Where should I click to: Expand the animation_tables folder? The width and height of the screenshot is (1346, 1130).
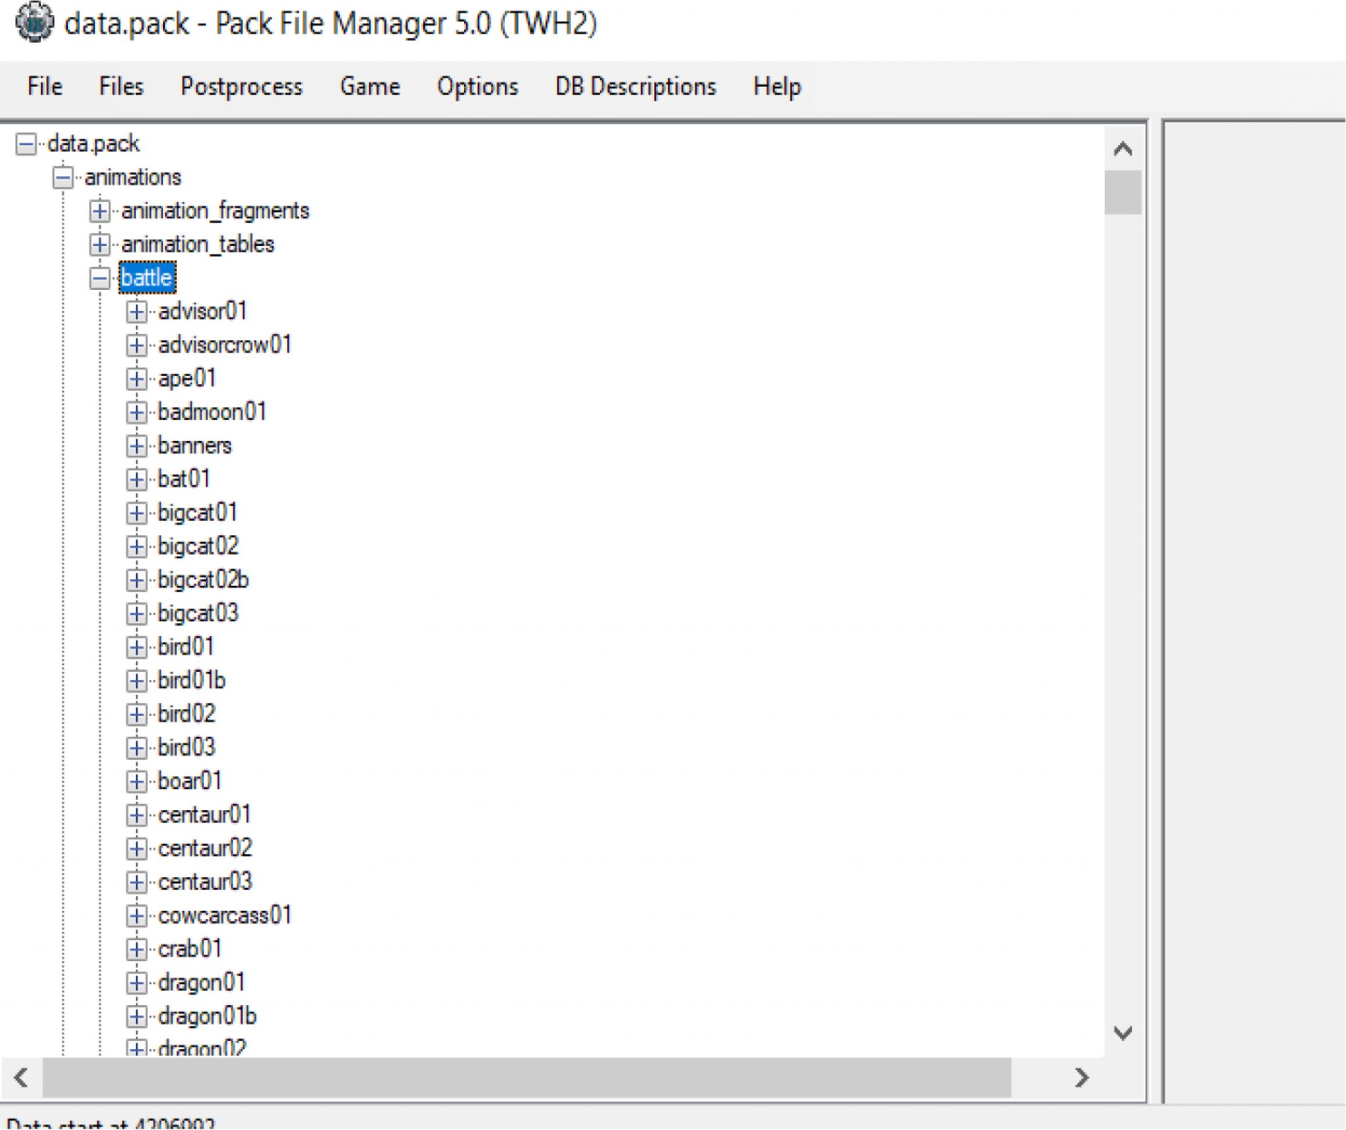coord(99,245)
